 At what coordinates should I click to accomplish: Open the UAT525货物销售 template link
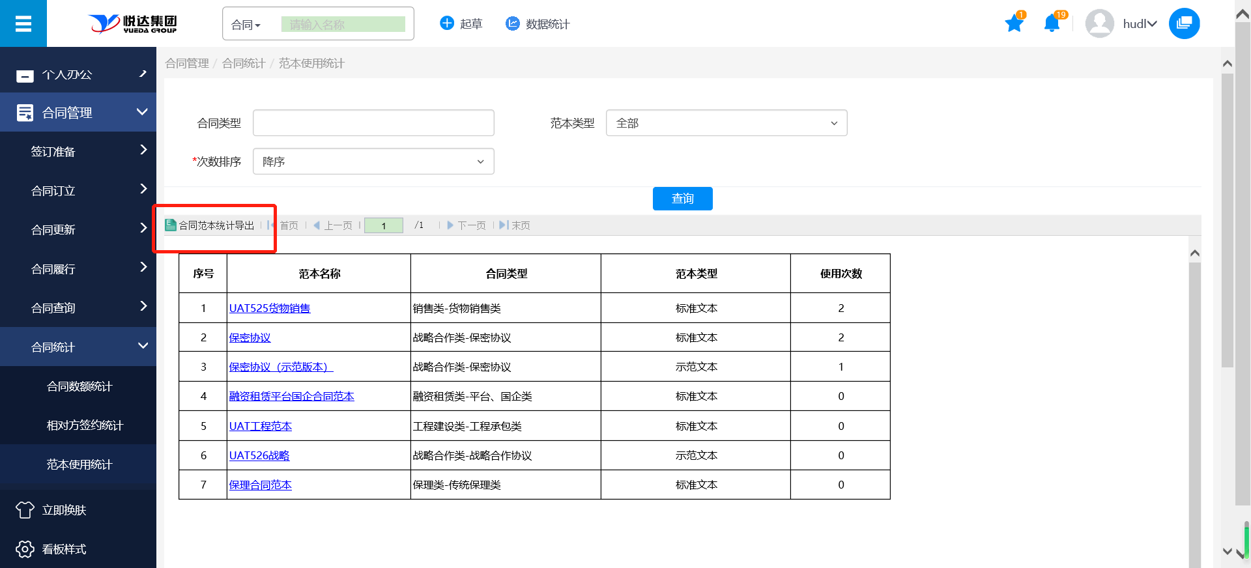pos(270,308)
